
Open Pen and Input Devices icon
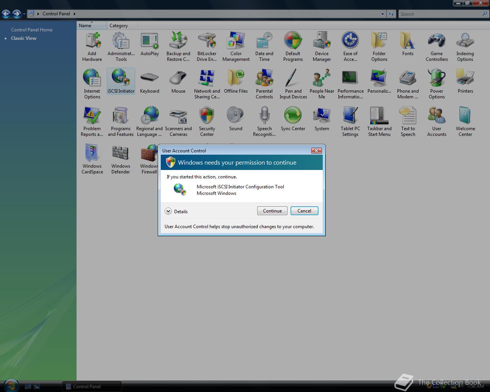point(293,84)
